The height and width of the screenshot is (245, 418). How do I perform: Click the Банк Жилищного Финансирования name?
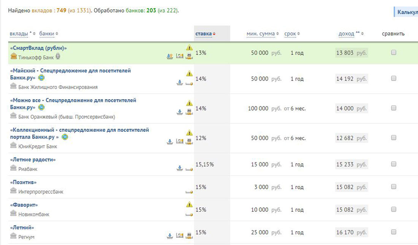pos(58,87)
